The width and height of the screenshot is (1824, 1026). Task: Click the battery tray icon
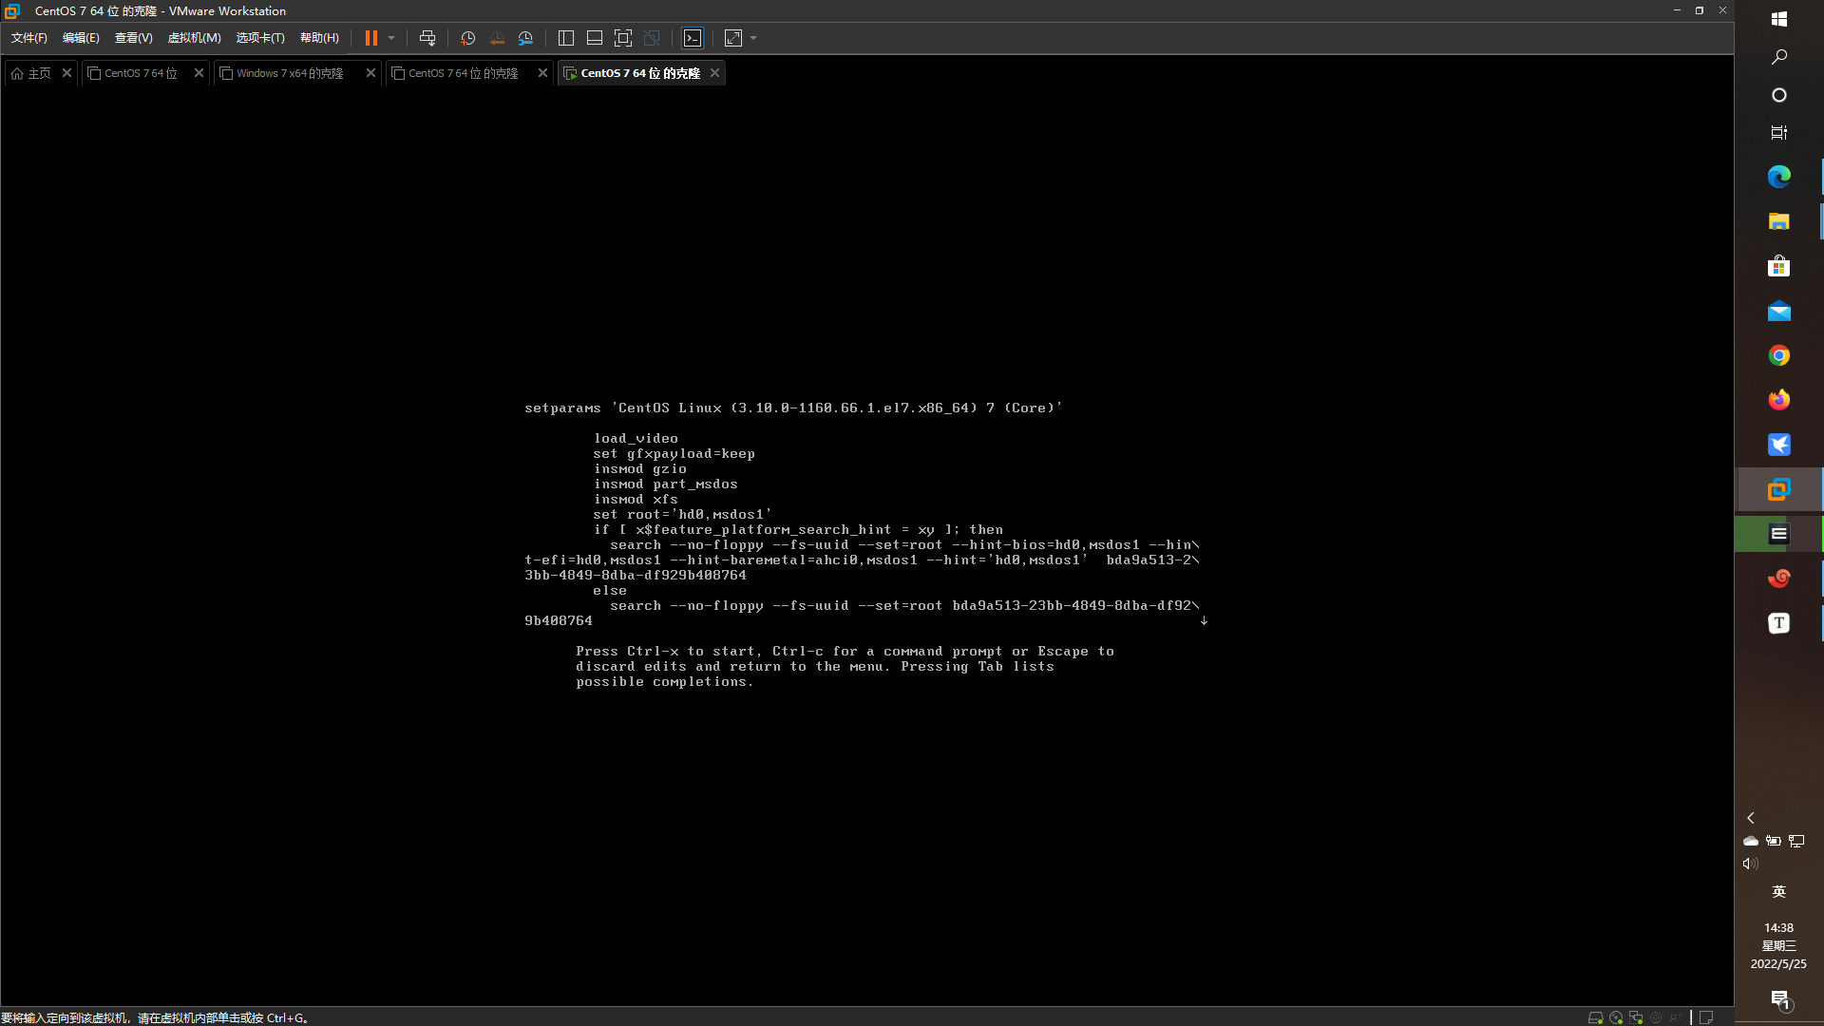coord(1773,841)
